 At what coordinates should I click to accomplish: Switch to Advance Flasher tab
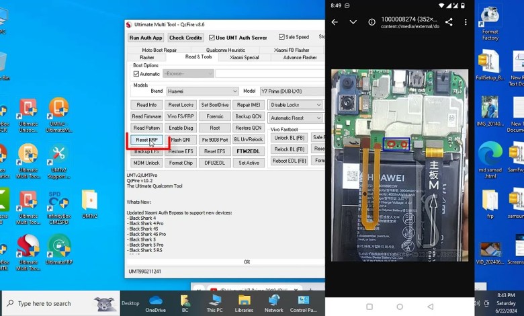[300, 58]
